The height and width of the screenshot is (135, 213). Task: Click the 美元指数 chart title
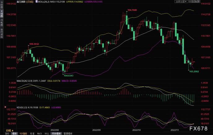click(x=21, y=2)
